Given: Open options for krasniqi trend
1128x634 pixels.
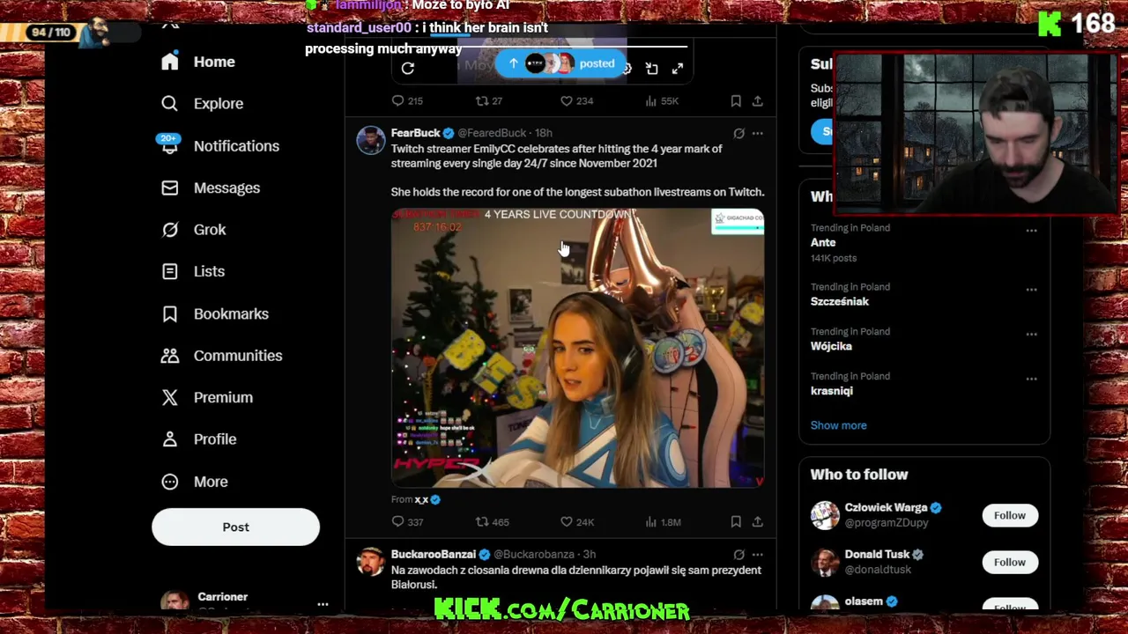Looking at the screenshot, I should pos(1031,380).
